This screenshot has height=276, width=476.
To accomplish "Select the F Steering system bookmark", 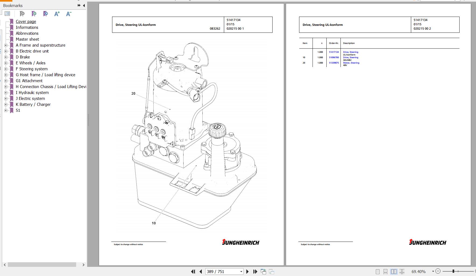I will tap(31, 69).
